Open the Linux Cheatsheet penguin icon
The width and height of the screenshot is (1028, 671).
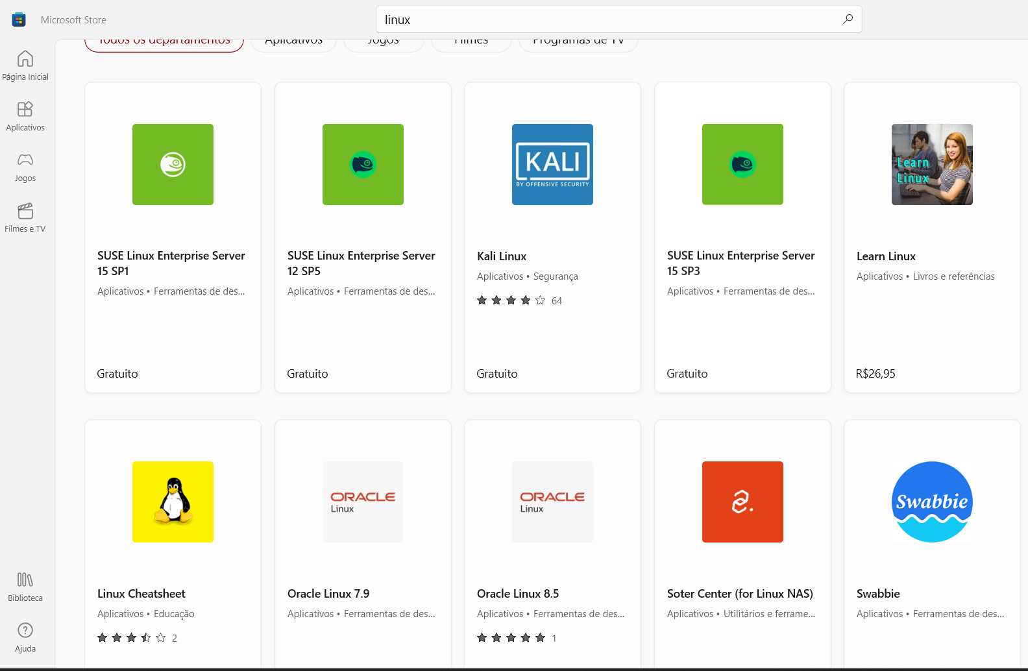pyautogui.click(x=173, y=502)
